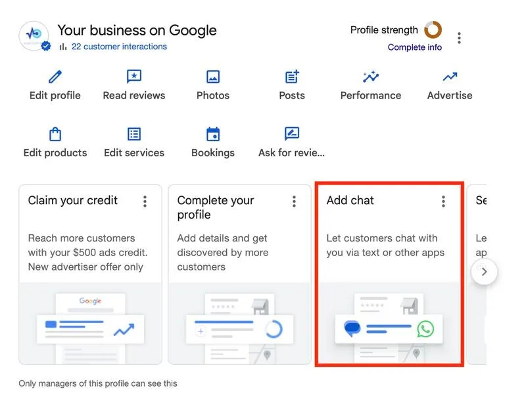Click the $500 ads credit description text

click(88, 253)
